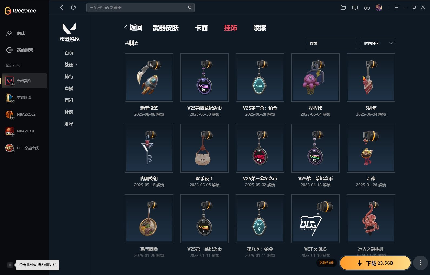
Task: Open the messages chat icon
Action: (355, 8)
